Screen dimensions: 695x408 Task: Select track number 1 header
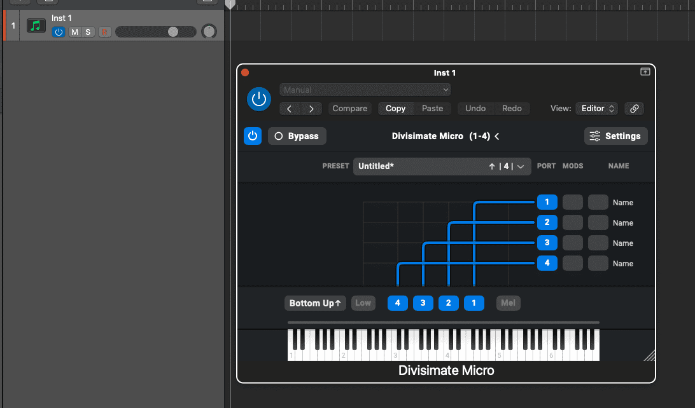point(13,25)
